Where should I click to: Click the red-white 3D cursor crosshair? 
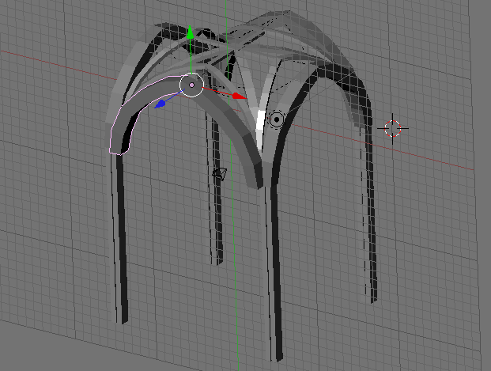(x=393, y=128)
